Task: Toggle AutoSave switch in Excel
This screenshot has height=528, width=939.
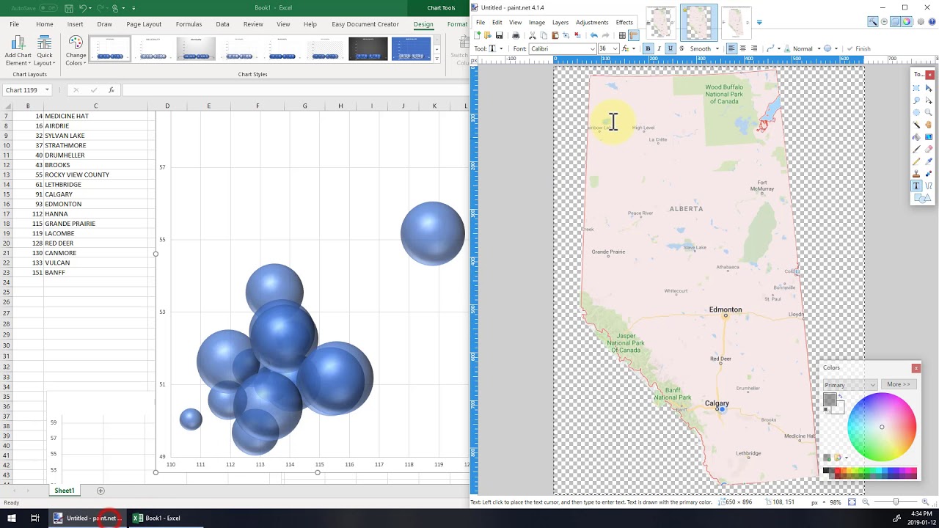Action: click(x=48, y=8)
